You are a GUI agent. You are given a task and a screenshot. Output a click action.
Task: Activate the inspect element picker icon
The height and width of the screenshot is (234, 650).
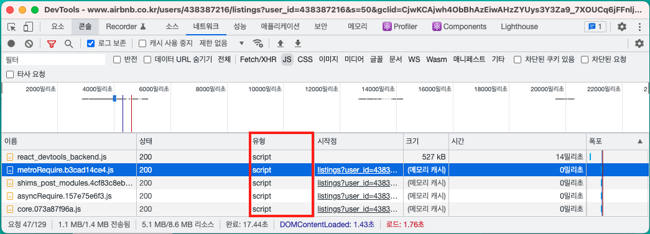coord(12,27)
